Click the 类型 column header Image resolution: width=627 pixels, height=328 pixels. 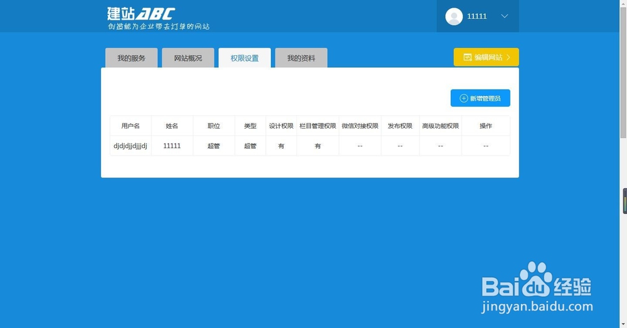click(x=250, y=125)
